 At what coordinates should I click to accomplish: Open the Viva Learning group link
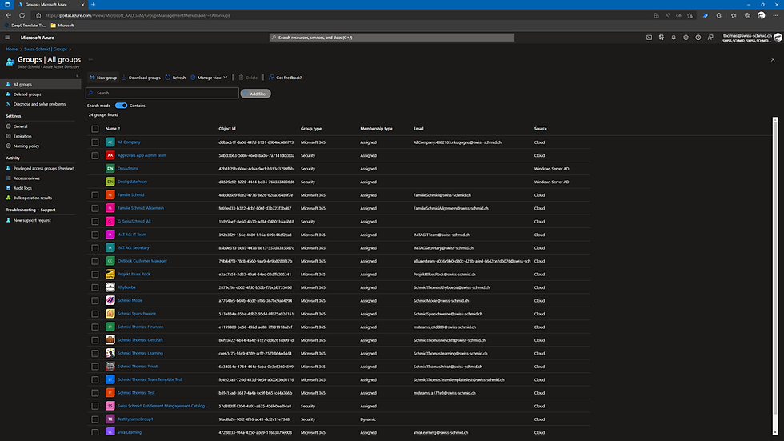tap(130, 432)
